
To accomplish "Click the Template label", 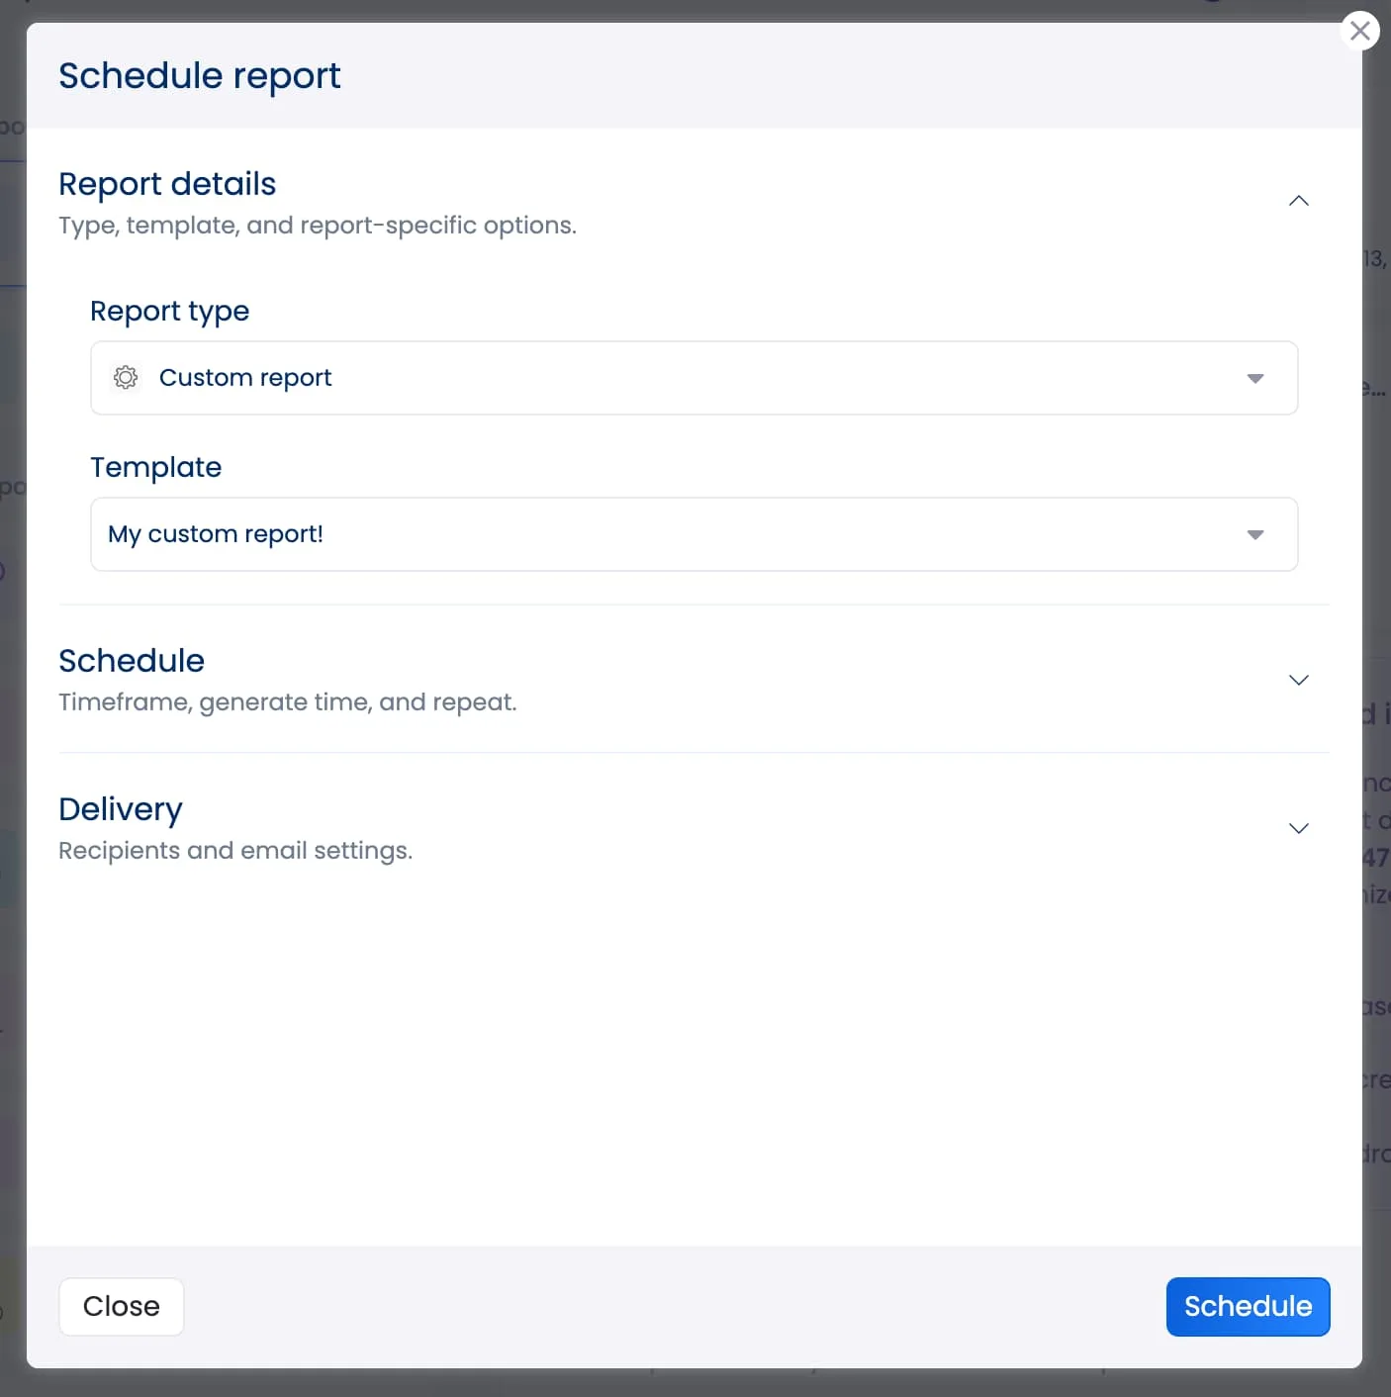I will tap(155, 467).
